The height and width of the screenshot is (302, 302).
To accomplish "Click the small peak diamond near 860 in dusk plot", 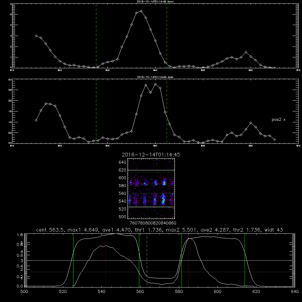I will click(x=251, y=123).
